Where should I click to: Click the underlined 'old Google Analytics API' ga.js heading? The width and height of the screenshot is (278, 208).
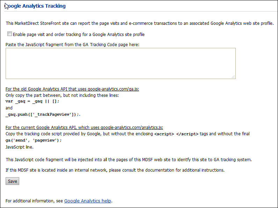point(72,89)
